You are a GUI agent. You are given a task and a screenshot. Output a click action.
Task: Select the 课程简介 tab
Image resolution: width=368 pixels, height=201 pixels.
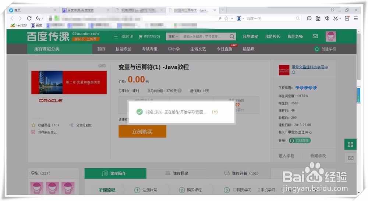[x=116, y=173]
